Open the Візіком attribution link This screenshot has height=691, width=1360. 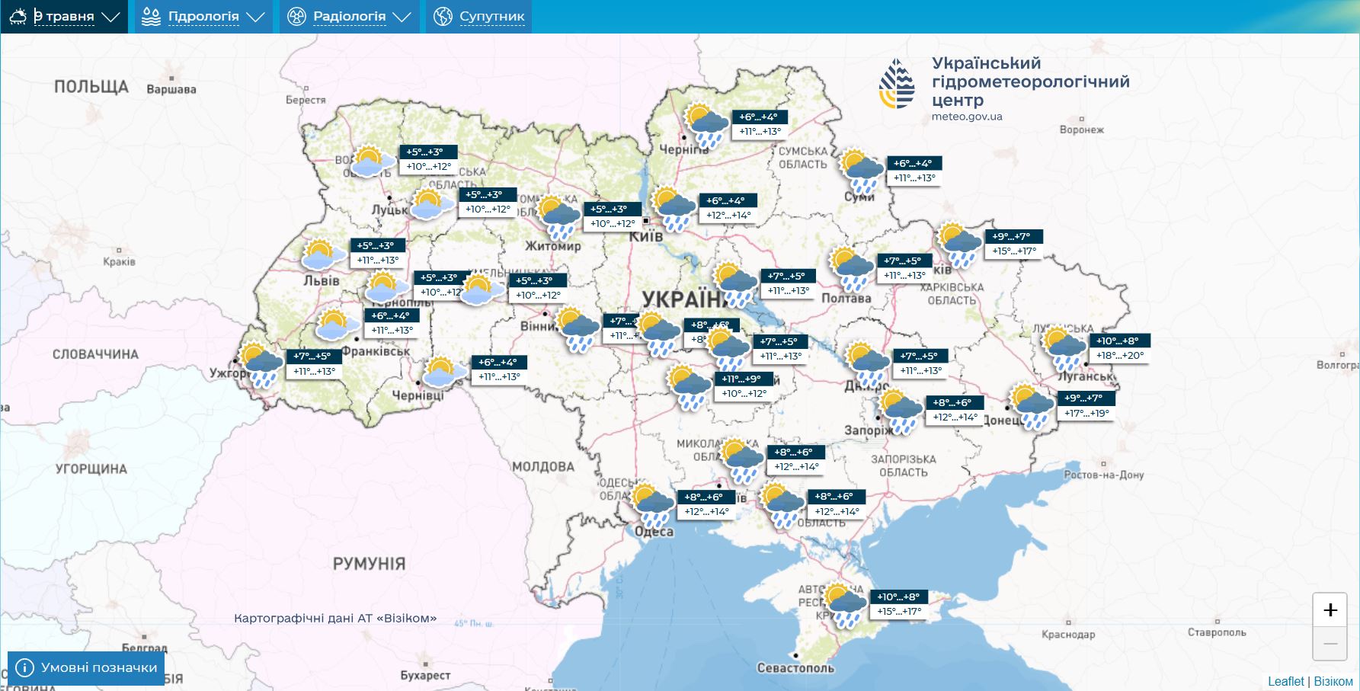point(1333,681)
